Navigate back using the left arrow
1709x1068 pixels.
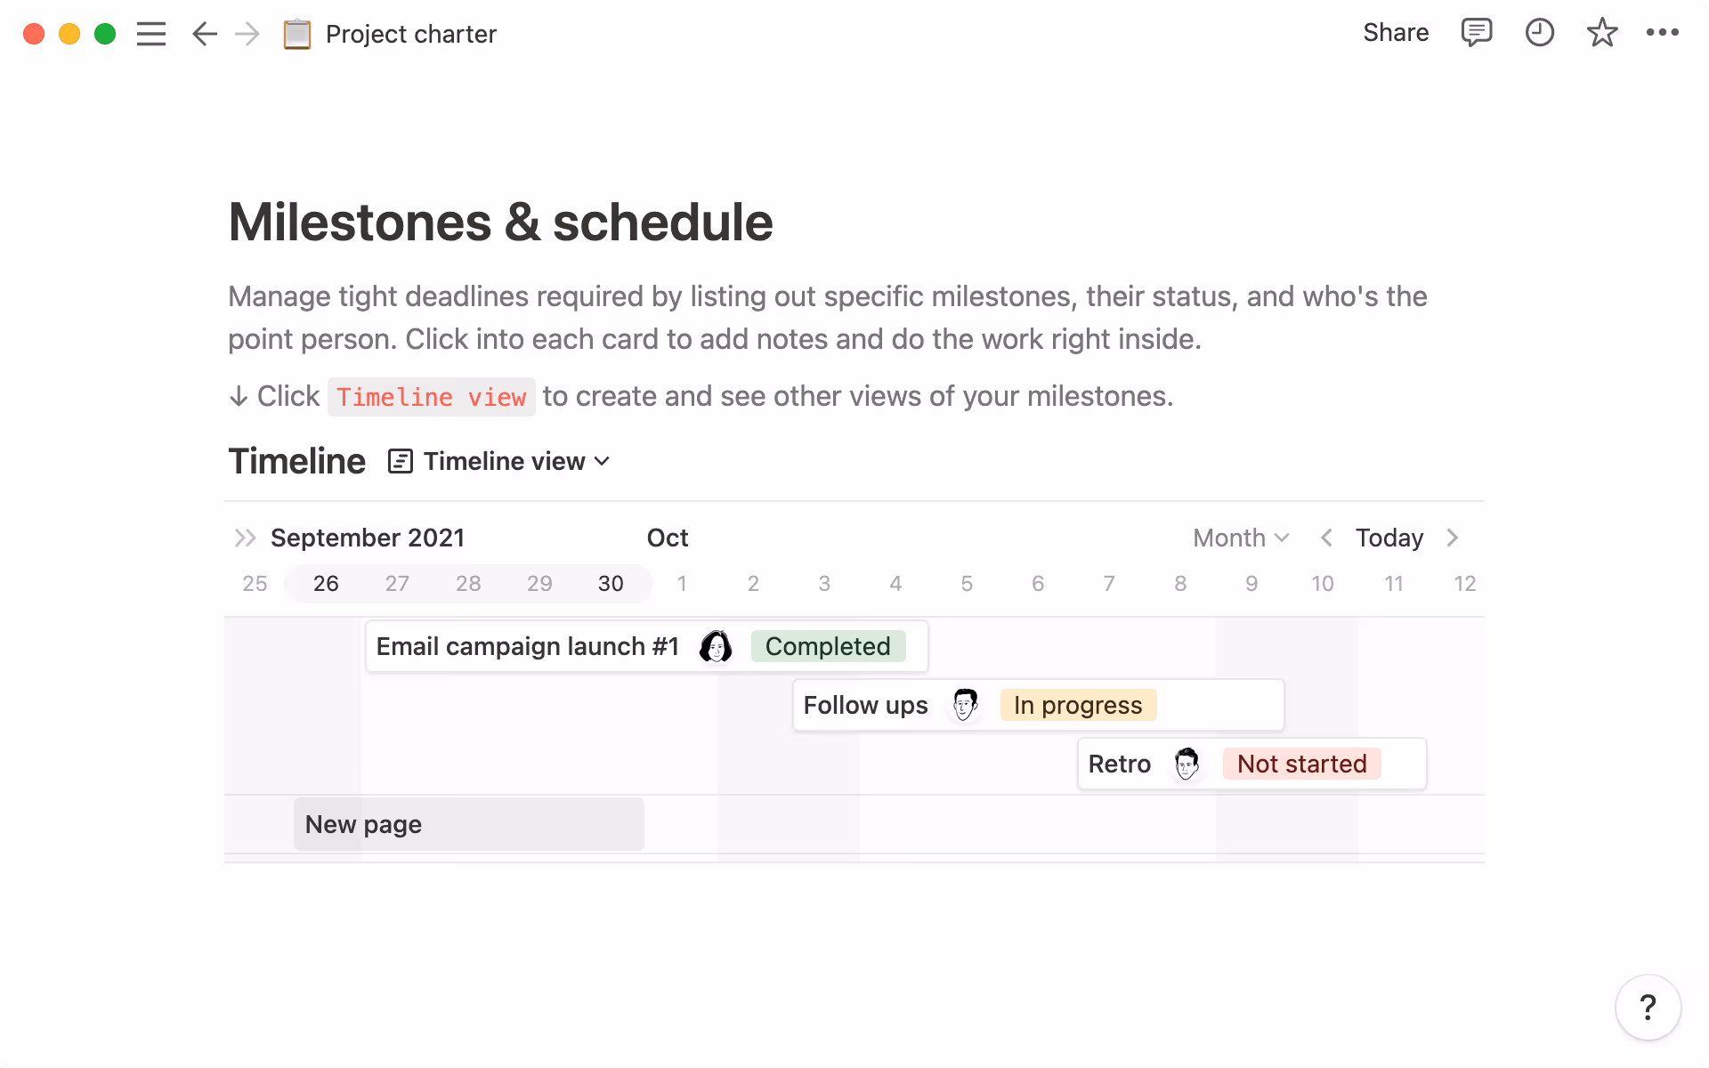click(204, 34)
